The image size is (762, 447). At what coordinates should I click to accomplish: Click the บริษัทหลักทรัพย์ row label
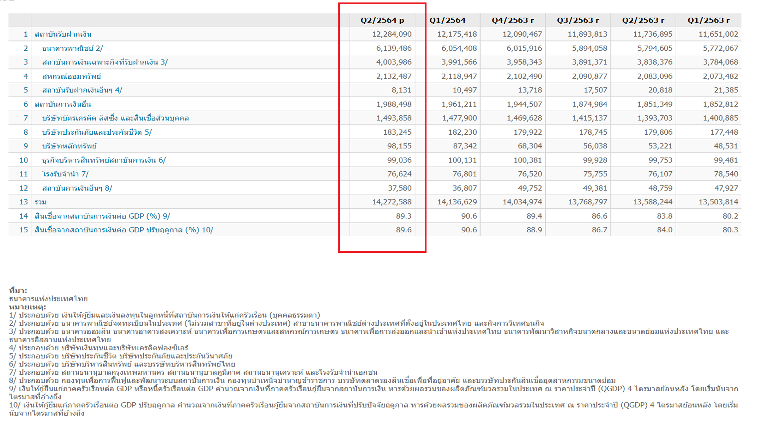click(69, 146)
